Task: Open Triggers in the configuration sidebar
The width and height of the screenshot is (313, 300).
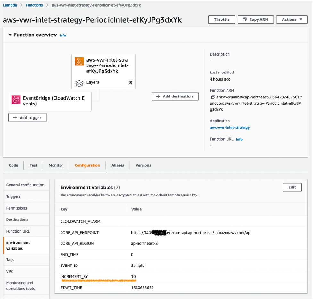Action: pyautogui.click(x=26, y=196)
